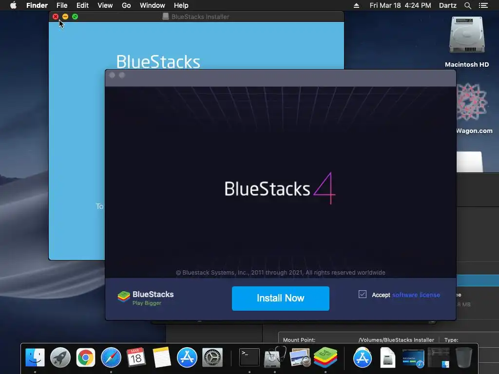Image resolution: width=499 pixels, height=374 pixels.
Task: Click Install Now button
Action: click(x=280, y=299)
